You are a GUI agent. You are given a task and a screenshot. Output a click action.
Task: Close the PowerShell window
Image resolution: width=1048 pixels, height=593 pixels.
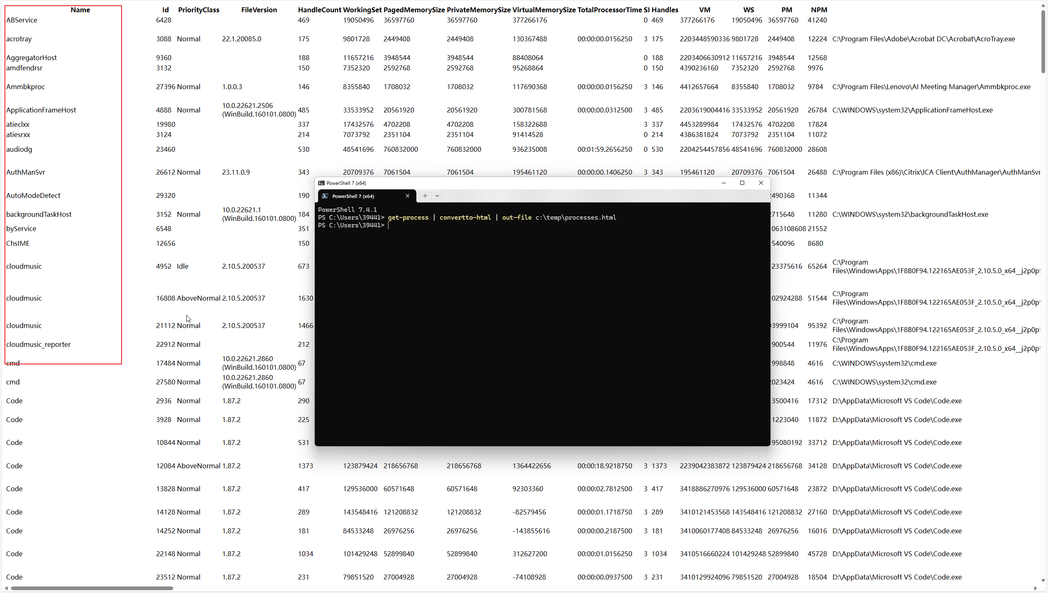[761, 183]
